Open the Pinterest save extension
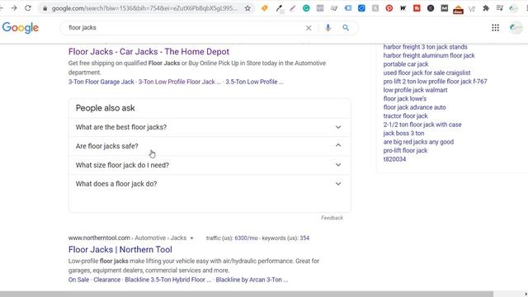Screen dimensions: 528x297 389,8
